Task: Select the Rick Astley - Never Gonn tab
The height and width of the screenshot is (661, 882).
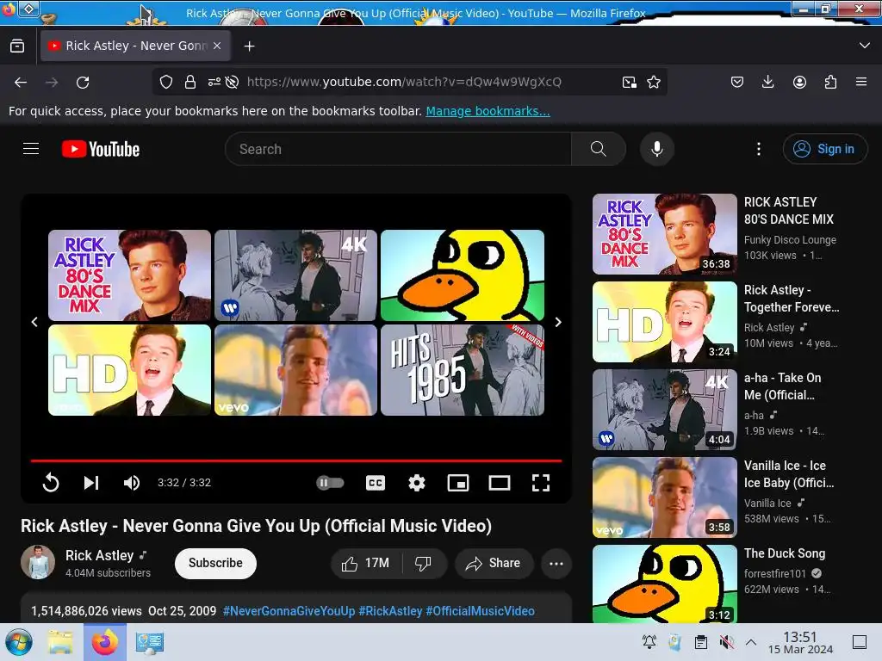Action: tap(136, 46)
